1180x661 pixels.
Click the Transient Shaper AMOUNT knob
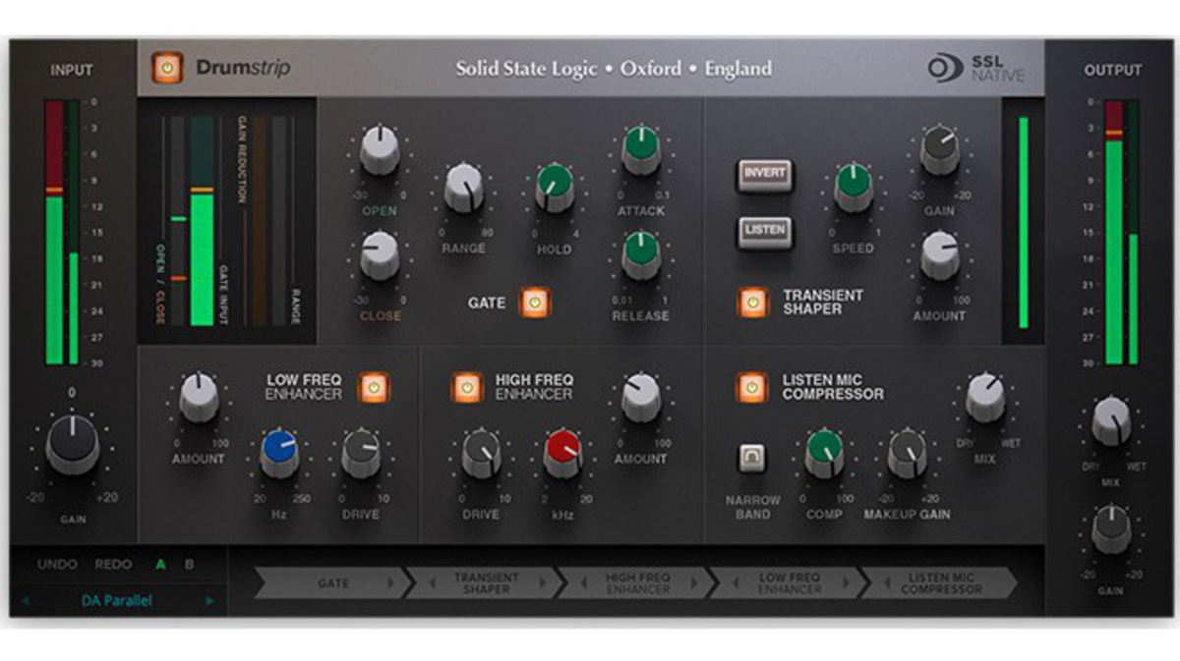[939, 255]
